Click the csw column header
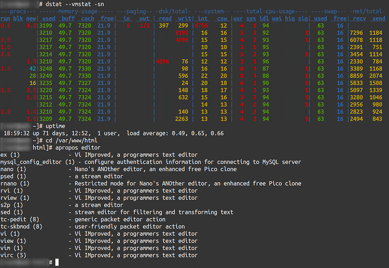 point(222,19)
